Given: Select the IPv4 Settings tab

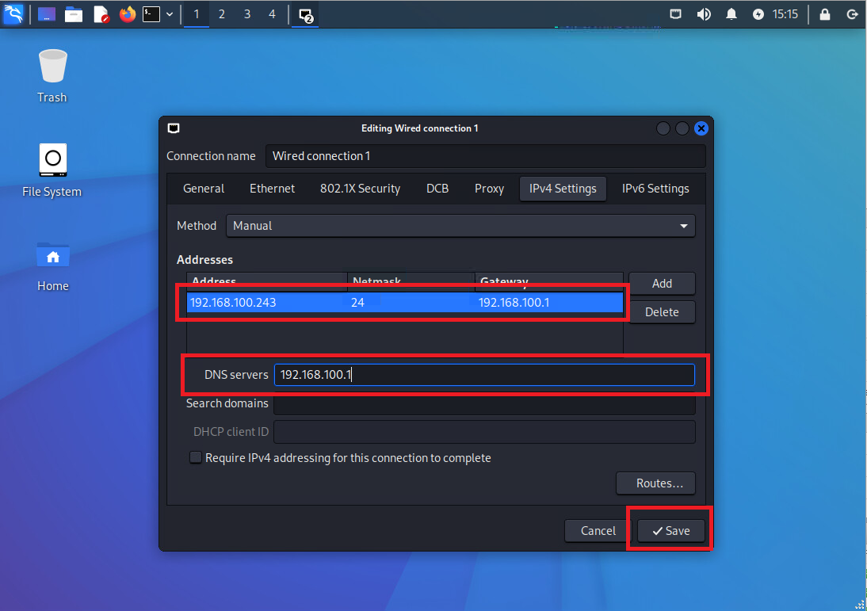Looking at the screenshot, I should 563,189.
